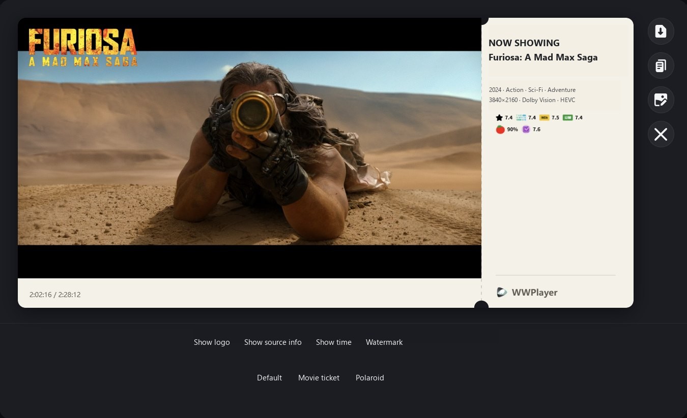Click the NOW SHOWING heading

click(524, 43)
